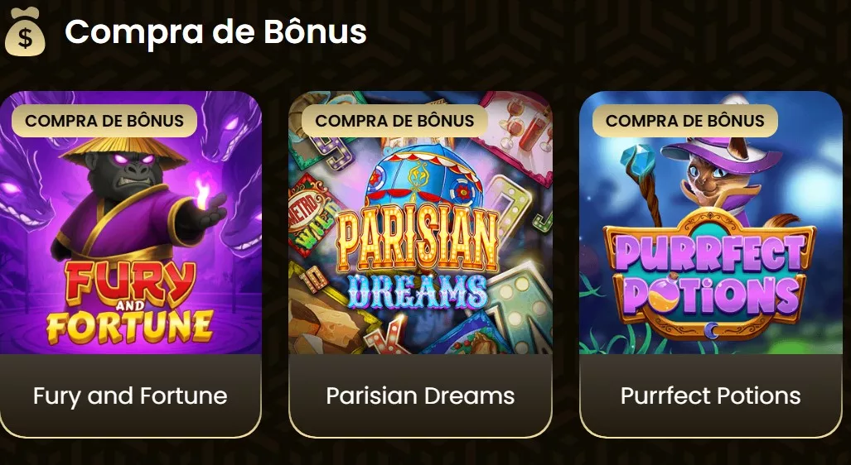Viewport: 851px width, 465px height.
Task: Click the money bag dollar icon
Action: [25, 31]
